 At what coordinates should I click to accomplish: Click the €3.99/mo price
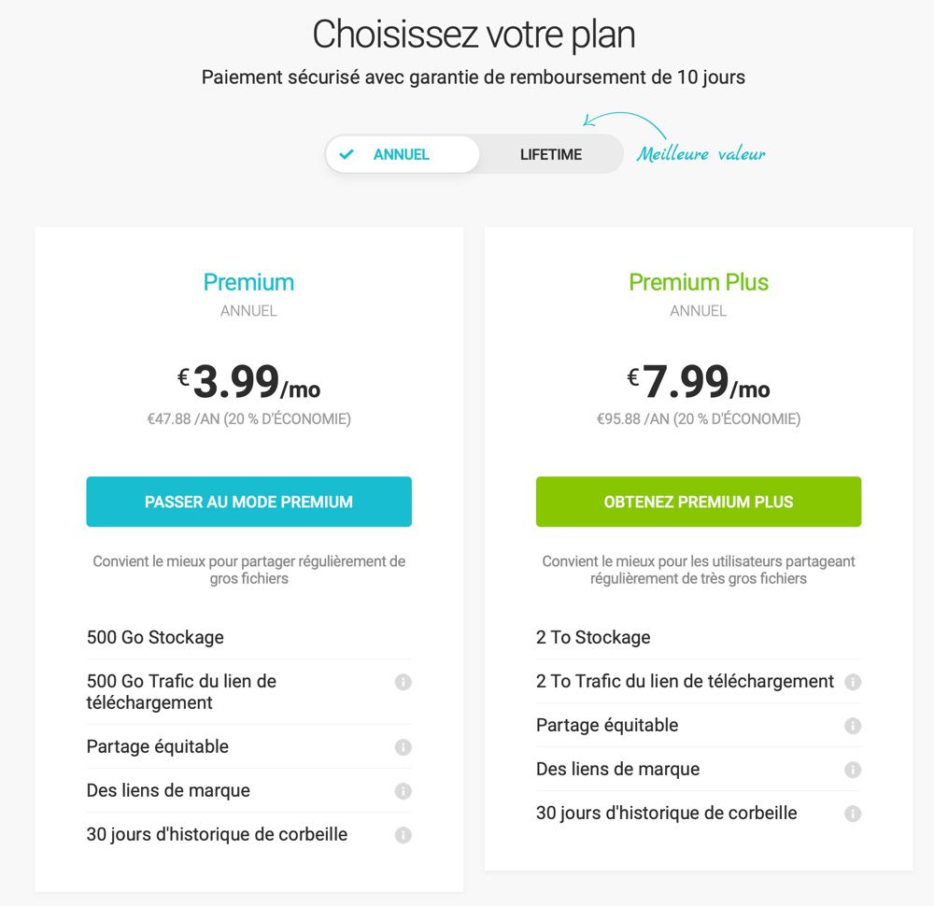(249, 382)
